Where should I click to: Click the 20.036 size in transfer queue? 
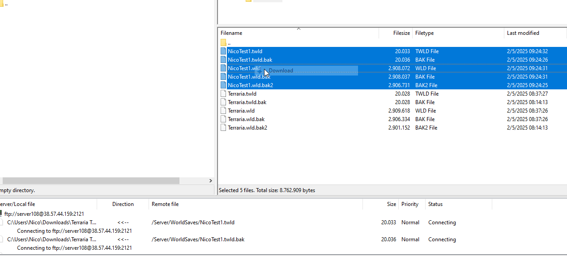tap(388, 239)
